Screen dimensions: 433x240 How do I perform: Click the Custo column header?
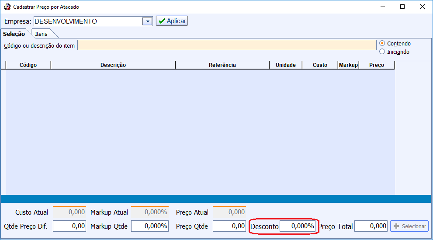point(320,65)
